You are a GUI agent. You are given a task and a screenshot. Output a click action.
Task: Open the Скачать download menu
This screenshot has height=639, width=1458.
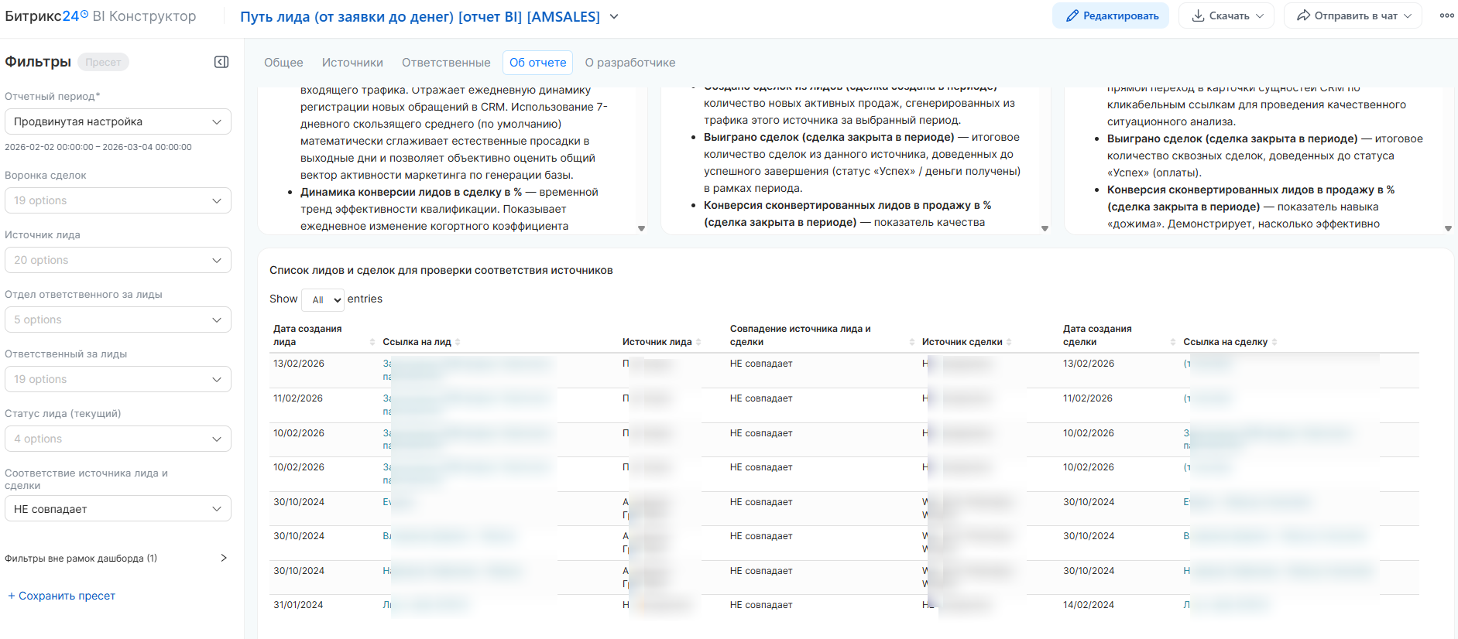[1226, 15]
